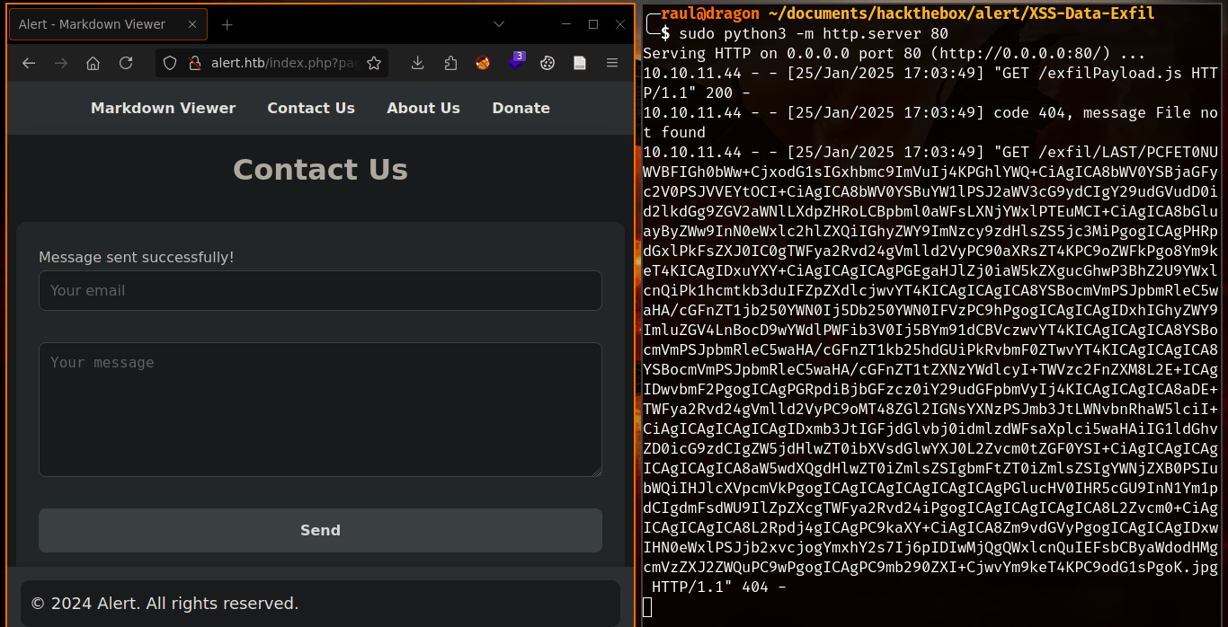Screen dimensions: 1228x627
Task: Click the '© 2024 Alert. All rights reserved.' footer
Action: pyautogui.click(x=165, y=603)
